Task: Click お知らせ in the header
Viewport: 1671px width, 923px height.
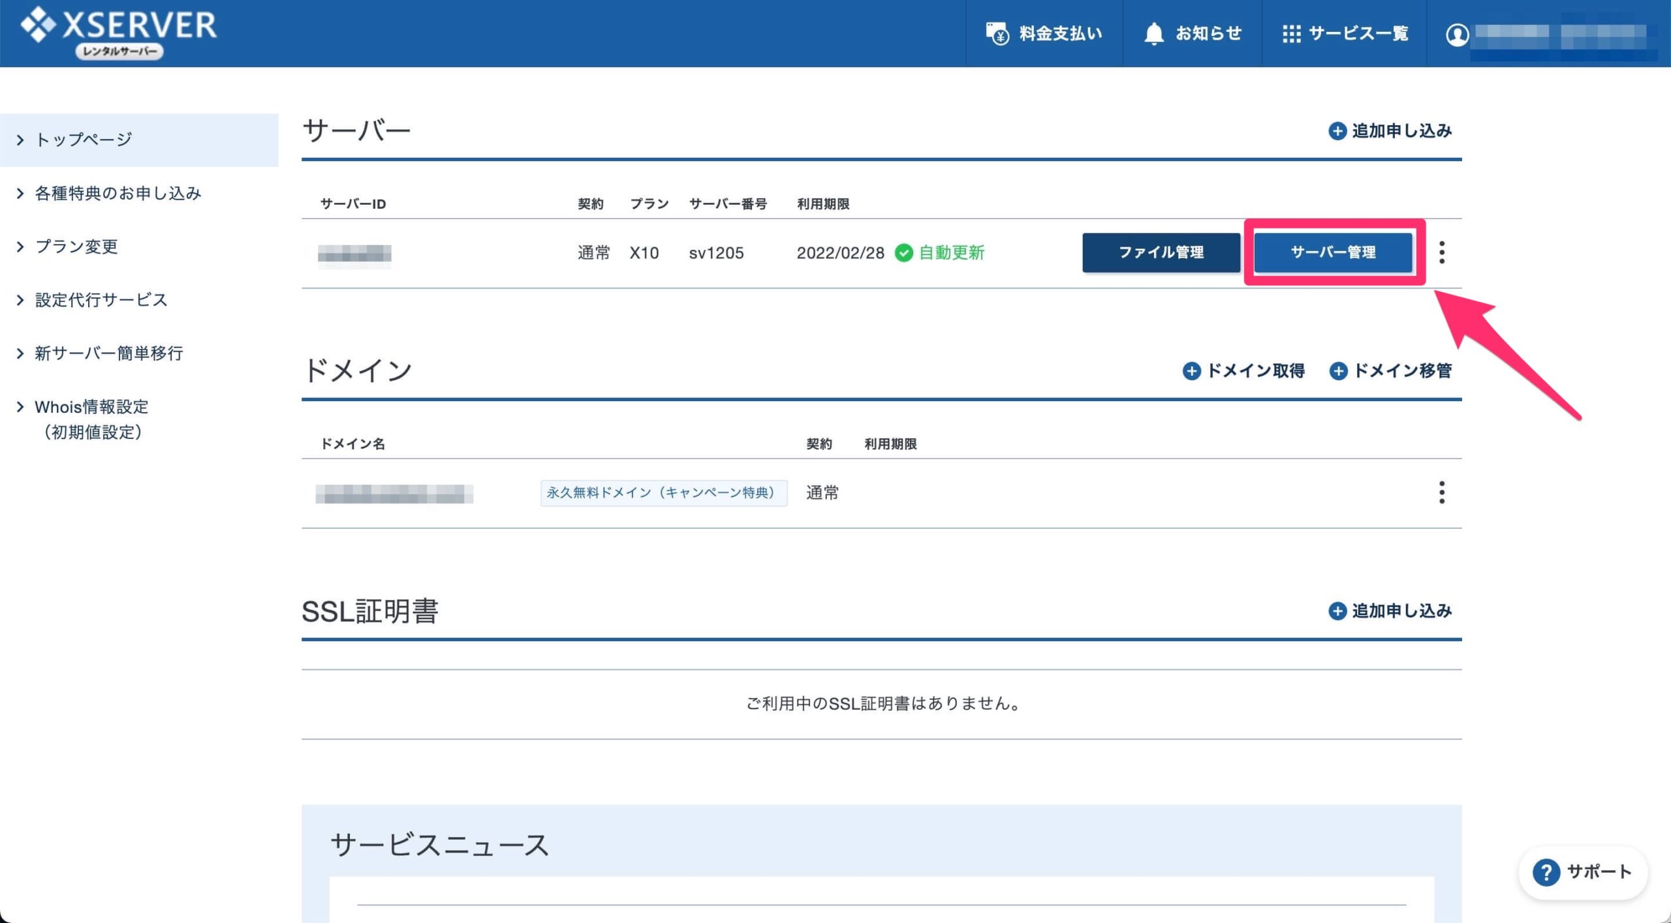Action: pyautogui.click(x=1208, y=33)
